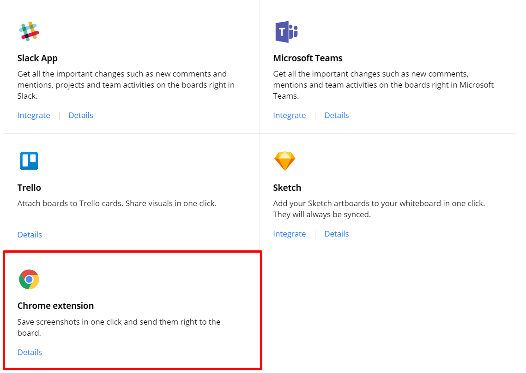
Task: Click the Trello board icon
Action: [29, 160]
